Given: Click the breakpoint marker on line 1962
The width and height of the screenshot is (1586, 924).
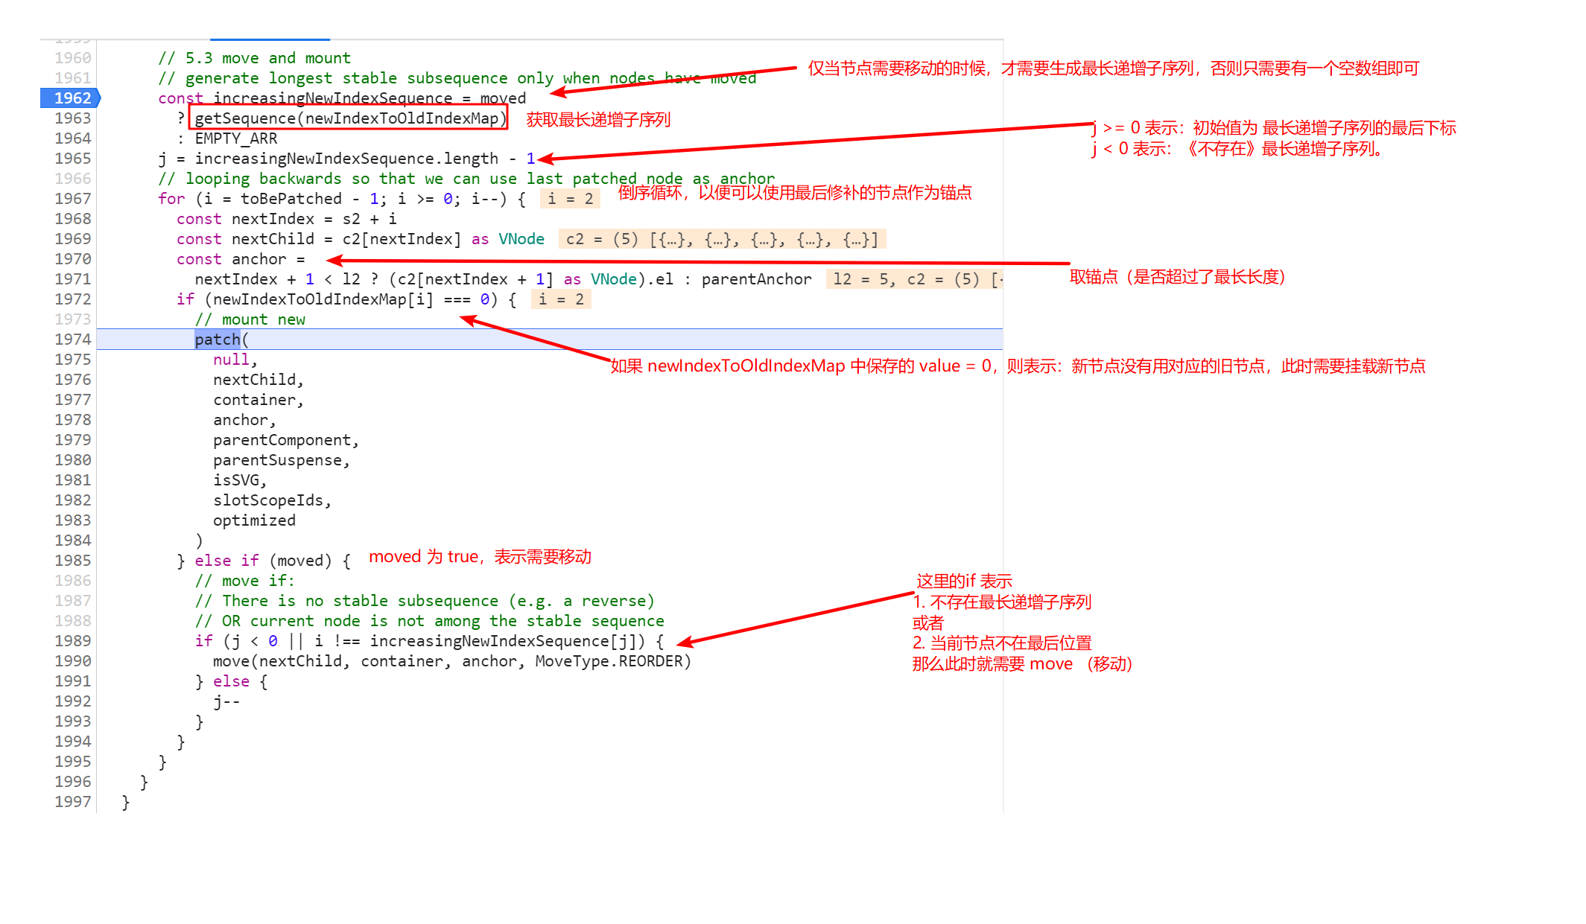Looking at the screenshot, I should point(71,98).
